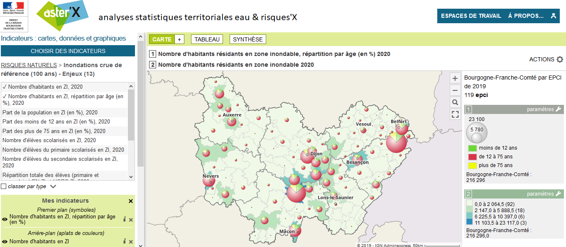Close the Mes indicateurs panel
Viewport: 566px width, 247px height.
pos(131,201)
